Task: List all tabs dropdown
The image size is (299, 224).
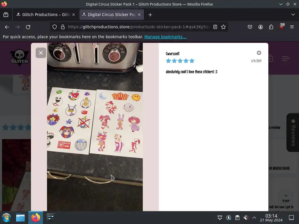Action: [293, 15]
